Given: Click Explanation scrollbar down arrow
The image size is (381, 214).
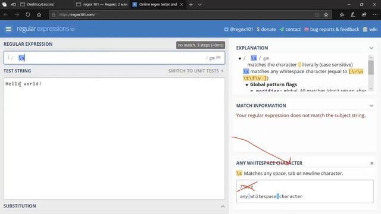Looking at the screenshot, I should tap(371, 89).
